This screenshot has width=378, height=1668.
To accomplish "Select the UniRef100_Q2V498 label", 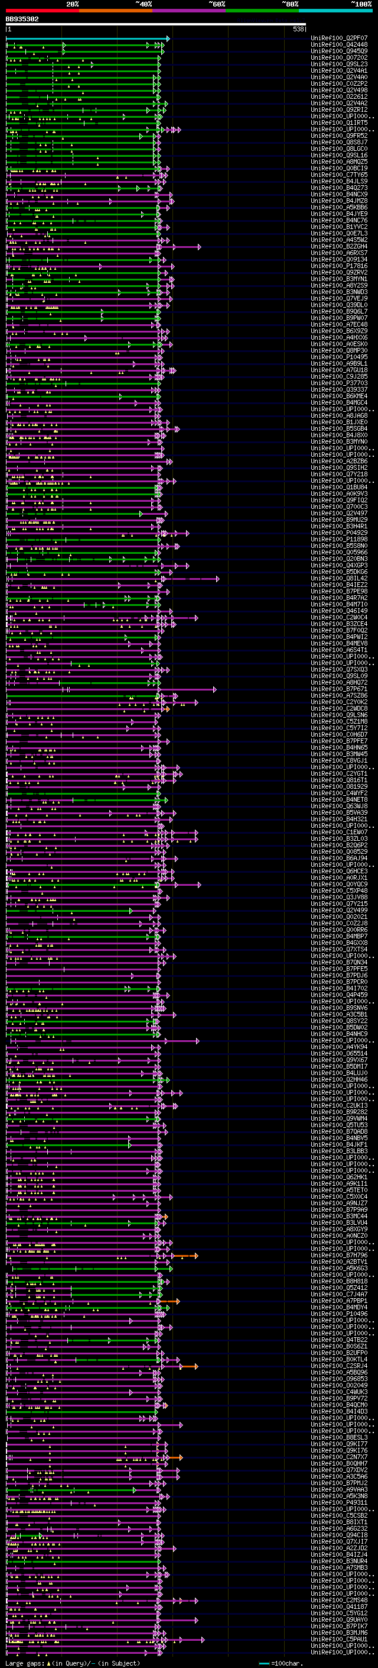I will (339, 90).
